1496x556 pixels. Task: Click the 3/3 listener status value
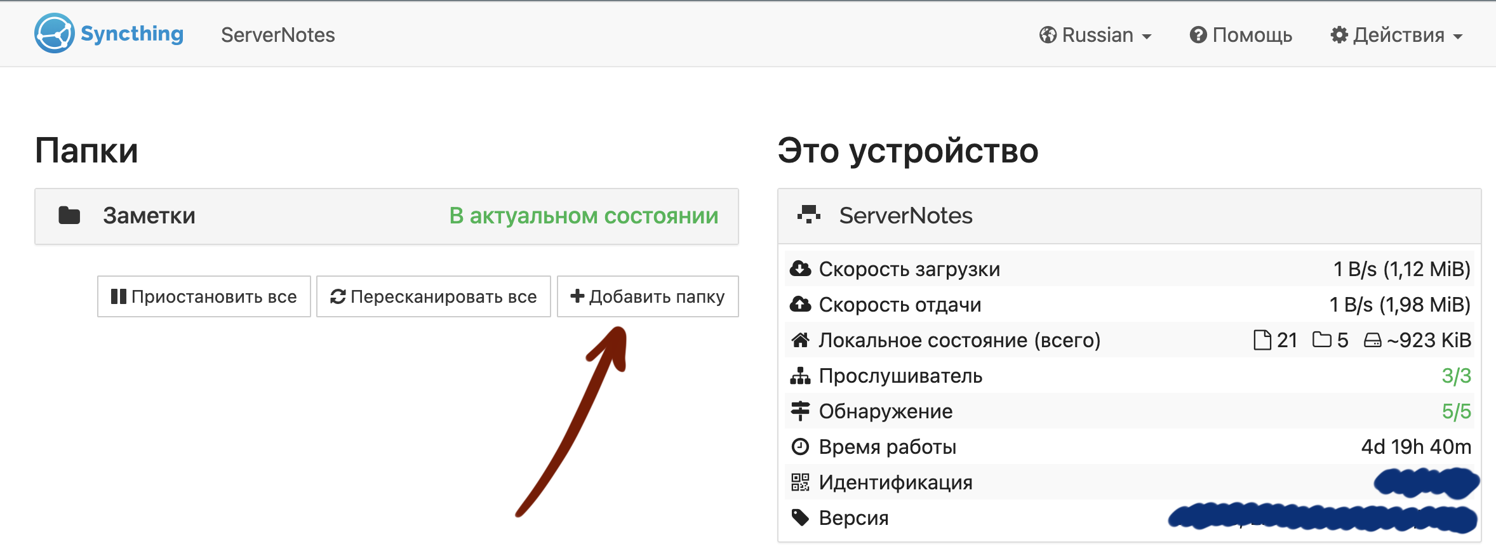coord(1455,376)
